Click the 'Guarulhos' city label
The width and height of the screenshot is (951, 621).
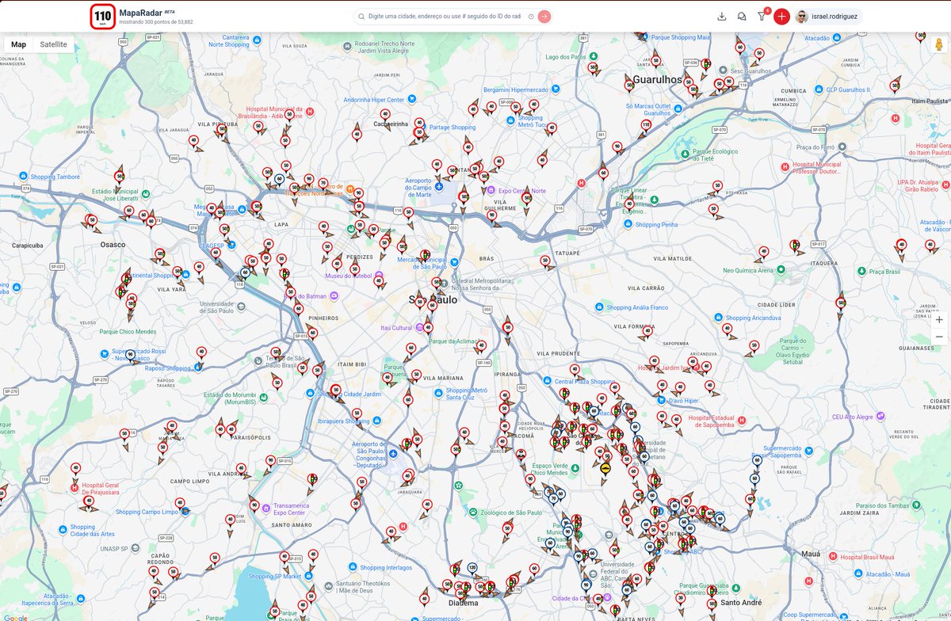pyautogui.click(x=658, y=80)
